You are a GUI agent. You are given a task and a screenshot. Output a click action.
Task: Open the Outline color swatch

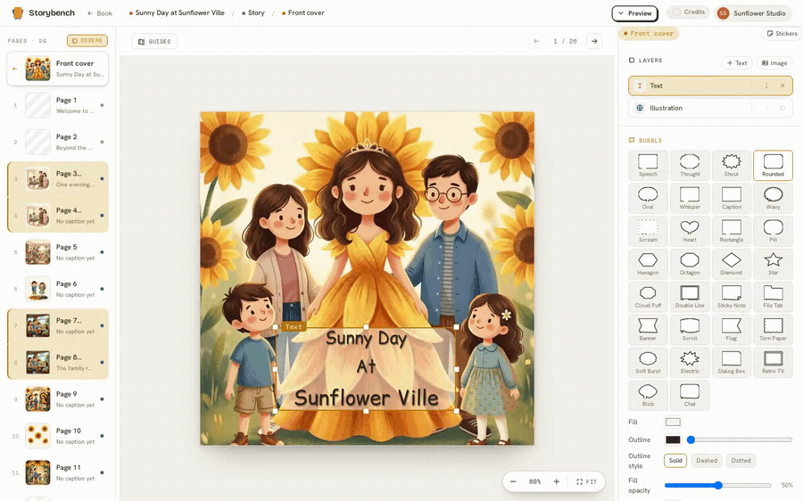(673, 439)
